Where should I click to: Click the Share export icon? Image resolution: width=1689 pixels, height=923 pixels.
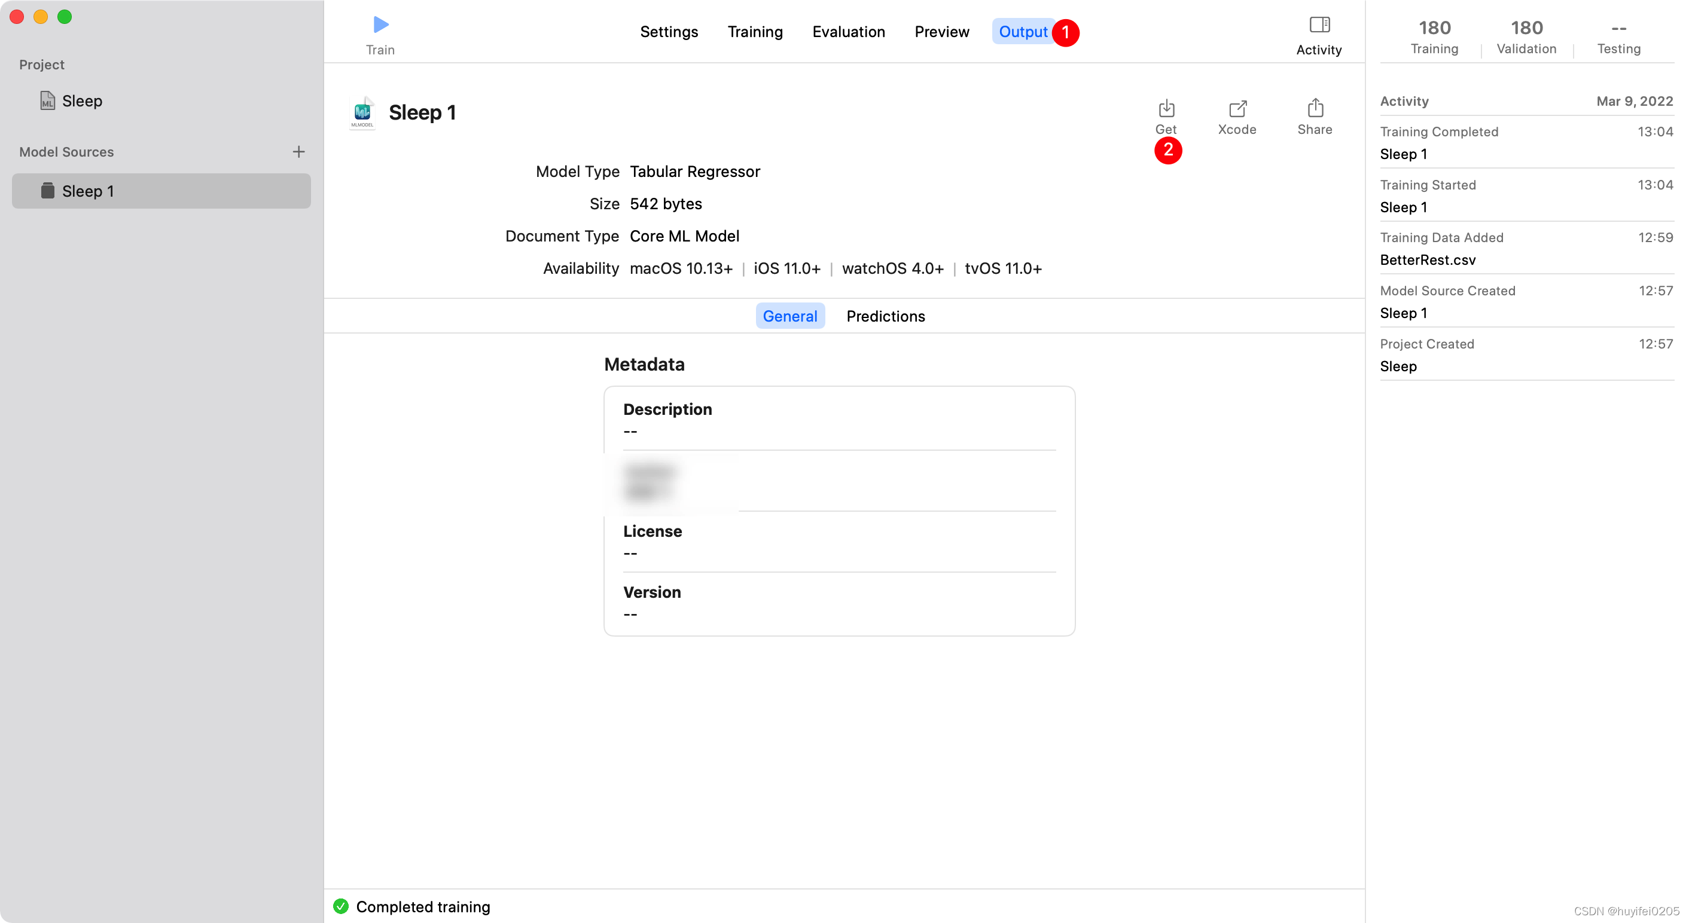point(1315,108)
